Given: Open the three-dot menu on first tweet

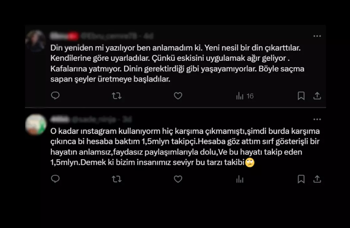Looking at the screenshot, I should (317, 36).
